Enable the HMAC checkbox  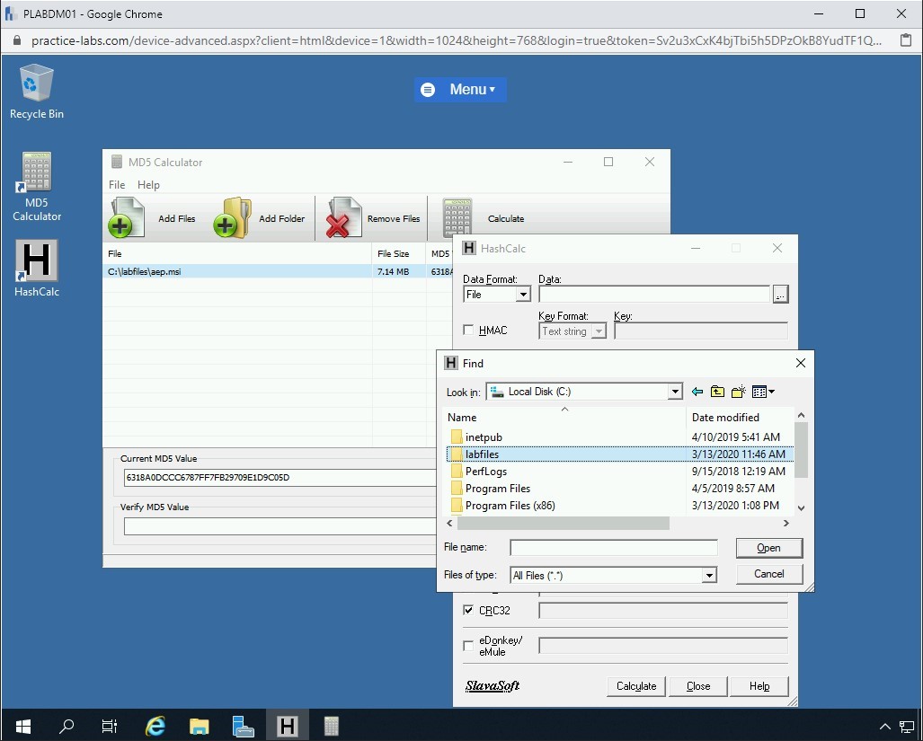(468, 331)
